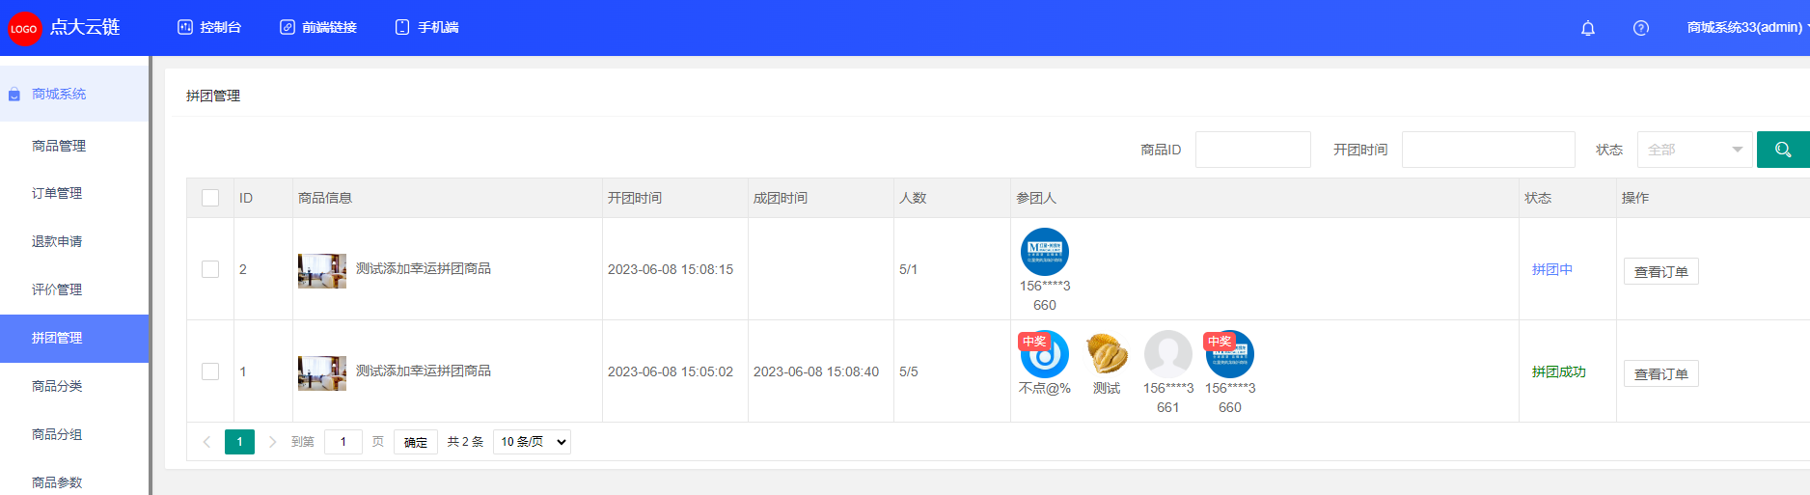Check the checkbox for row ID 2
Screen dimensions: 1810x495
pyautogui.click(x=210, y=269)
